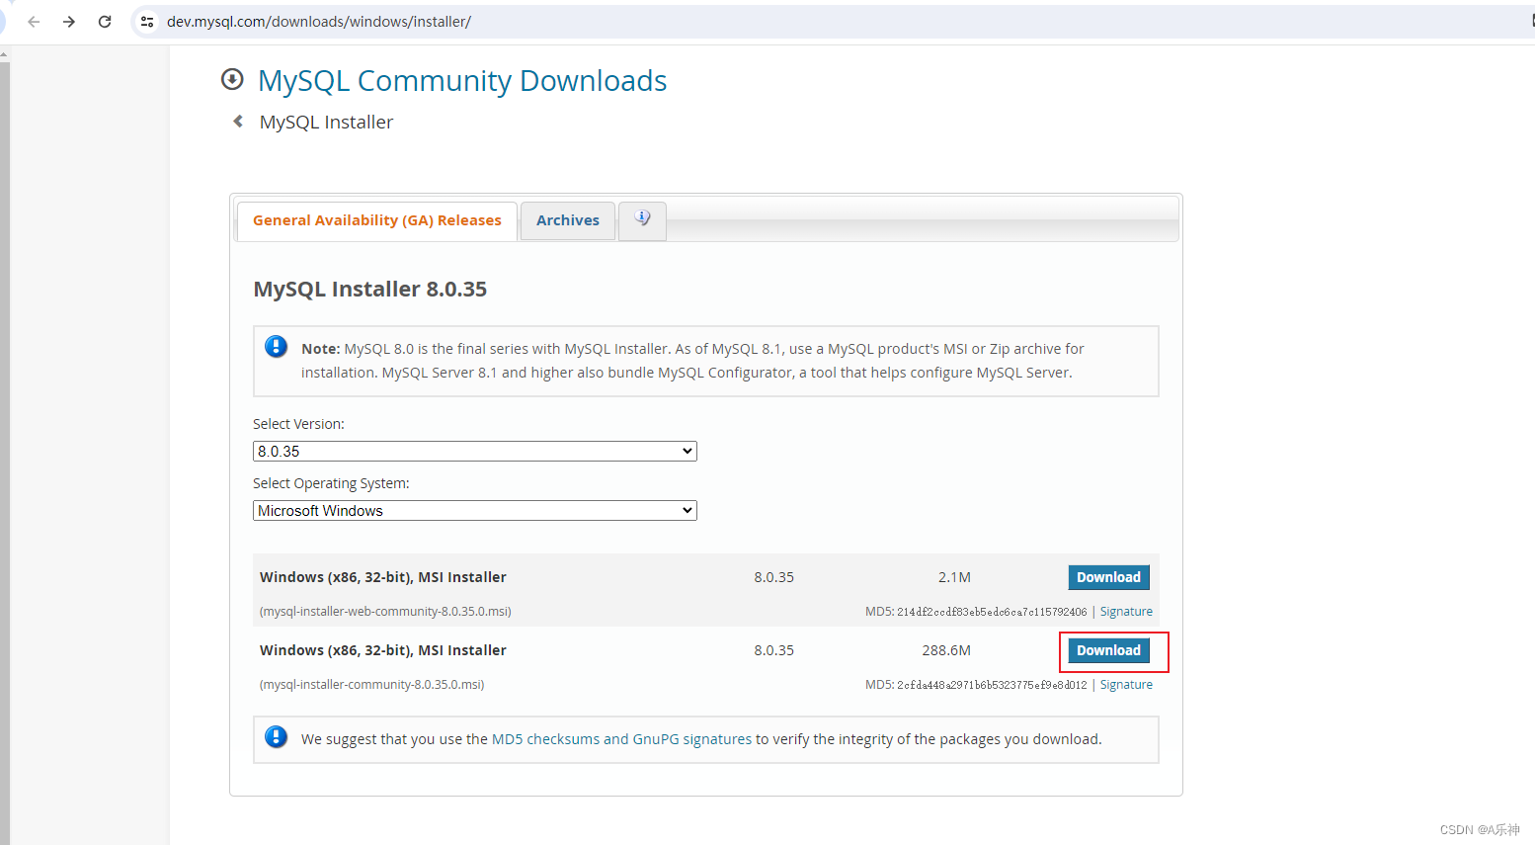Click the download circle icon beside the page title
The image size is (1535, 845).
point(232,79)
